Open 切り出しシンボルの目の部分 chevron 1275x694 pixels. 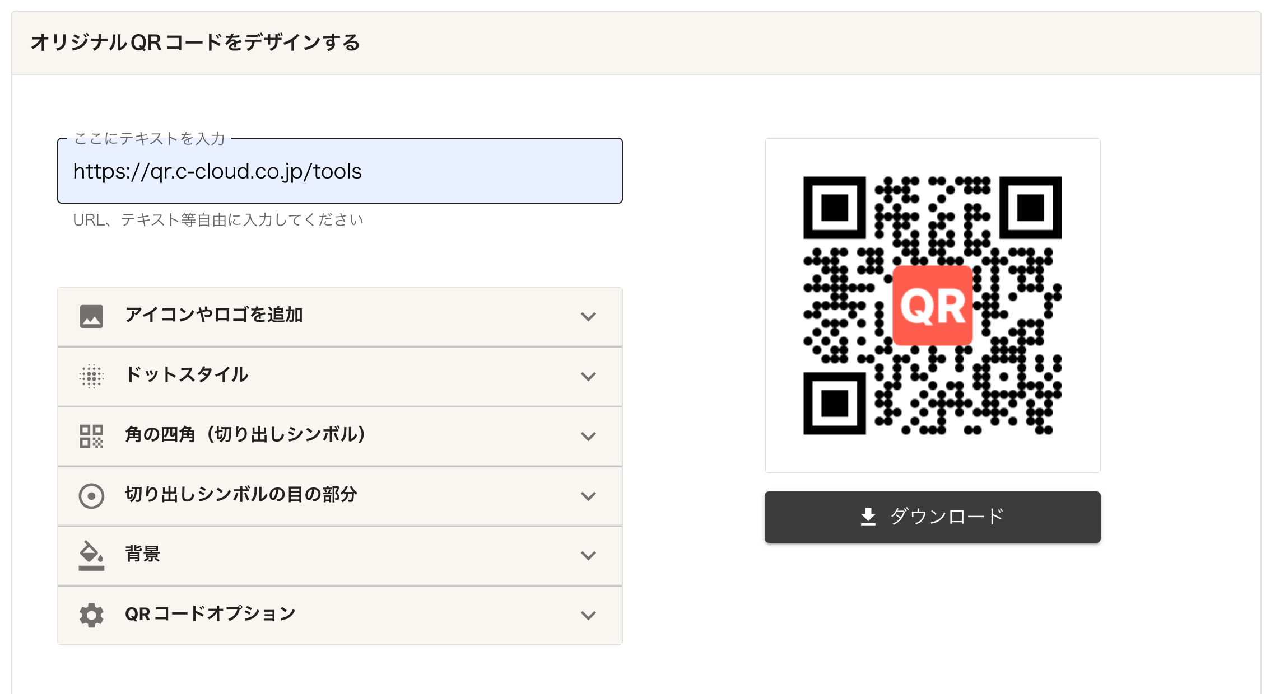point(588,496)
